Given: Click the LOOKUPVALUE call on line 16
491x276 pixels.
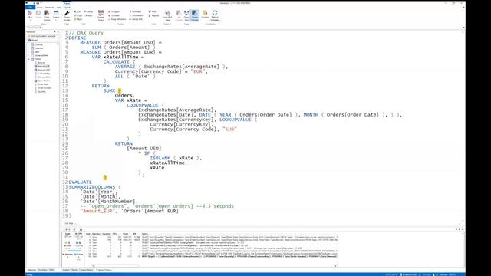Looking at the screenshot, I should click(x=143, y=105).
